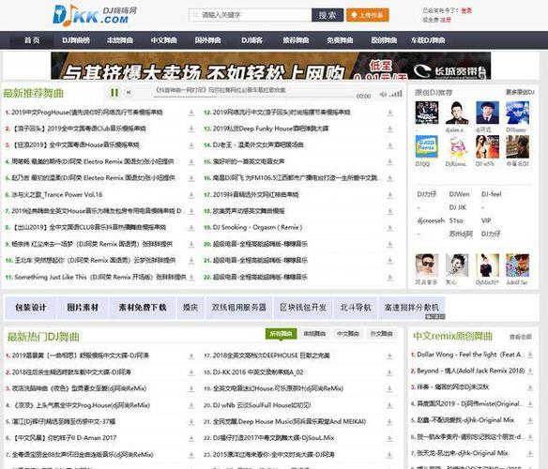Open the djcreeseh name link

[x=431, y=220]
